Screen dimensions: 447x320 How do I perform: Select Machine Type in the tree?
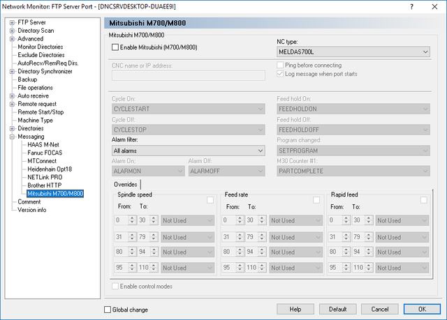point(36,121)
